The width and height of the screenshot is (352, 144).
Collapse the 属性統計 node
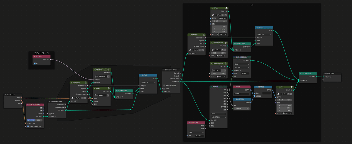(212, 87)
